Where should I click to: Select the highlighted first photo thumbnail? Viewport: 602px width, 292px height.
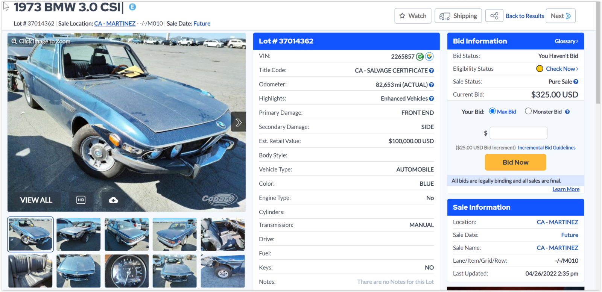(x=30, y=234)
